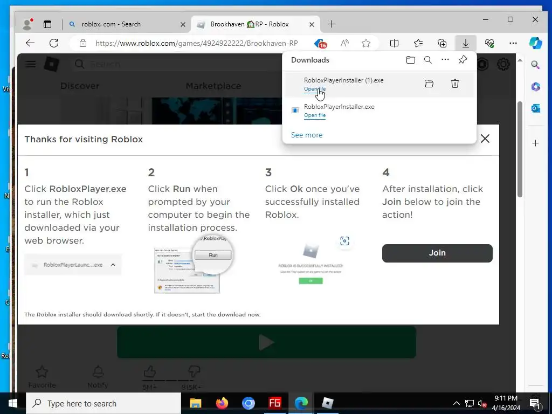
Task: Click the Join button
Action: click(437, 253)
